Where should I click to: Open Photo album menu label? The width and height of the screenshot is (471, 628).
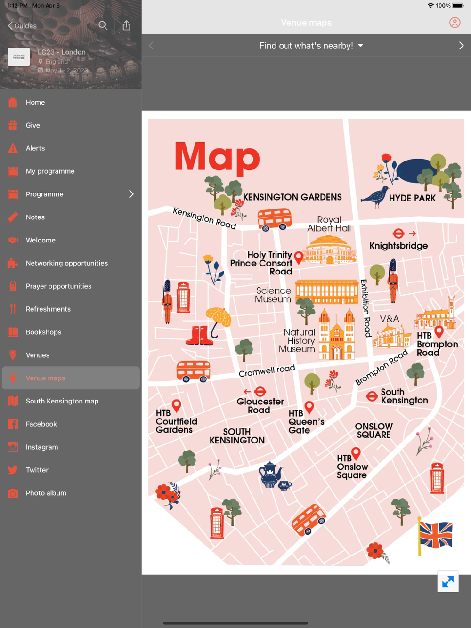(x=46, y=493)
